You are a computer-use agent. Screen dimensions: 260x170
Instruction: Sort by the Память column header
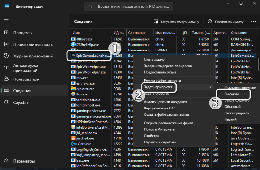pos(200,33)
